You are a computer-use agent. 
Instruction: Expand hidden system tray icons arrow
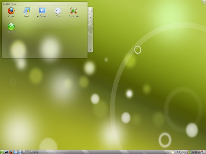169,152
